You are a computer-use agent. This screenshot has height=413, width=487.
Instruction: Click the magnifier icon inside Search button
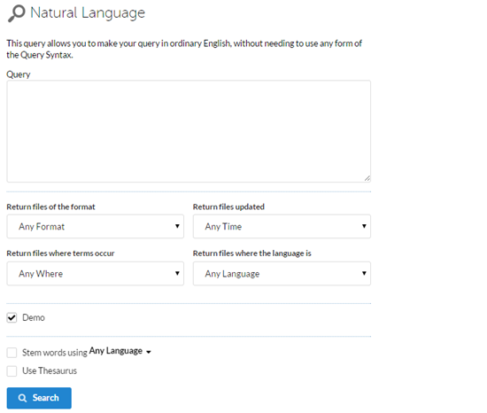[x=22, y=398]
